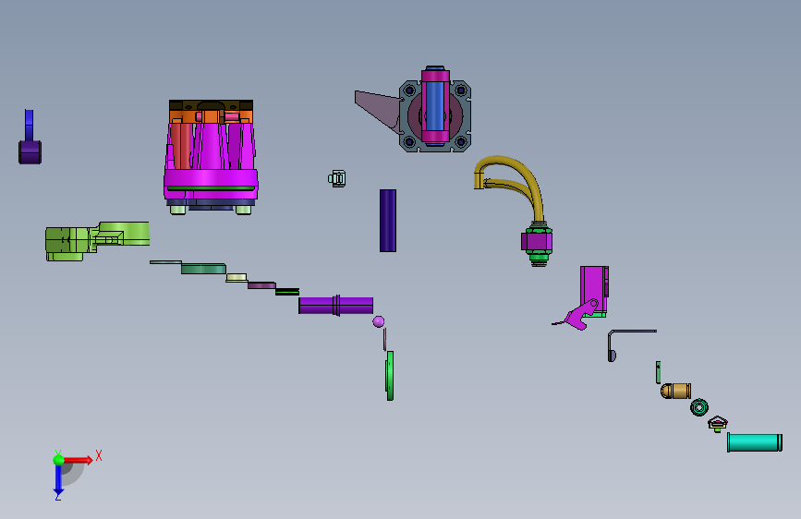Pick the light green bracket part
This screenshot has width=801, height=519.
click(97, 241)
